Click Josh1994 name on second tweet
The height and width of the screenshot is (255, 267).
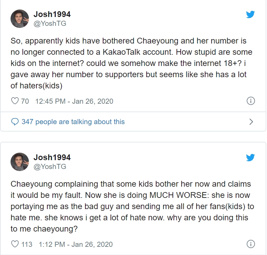click(x=52, y=157)
